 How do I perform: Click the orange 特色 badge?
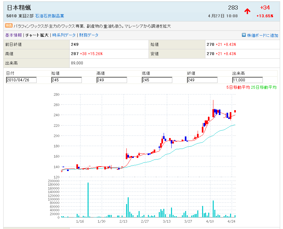coord(9,26)
